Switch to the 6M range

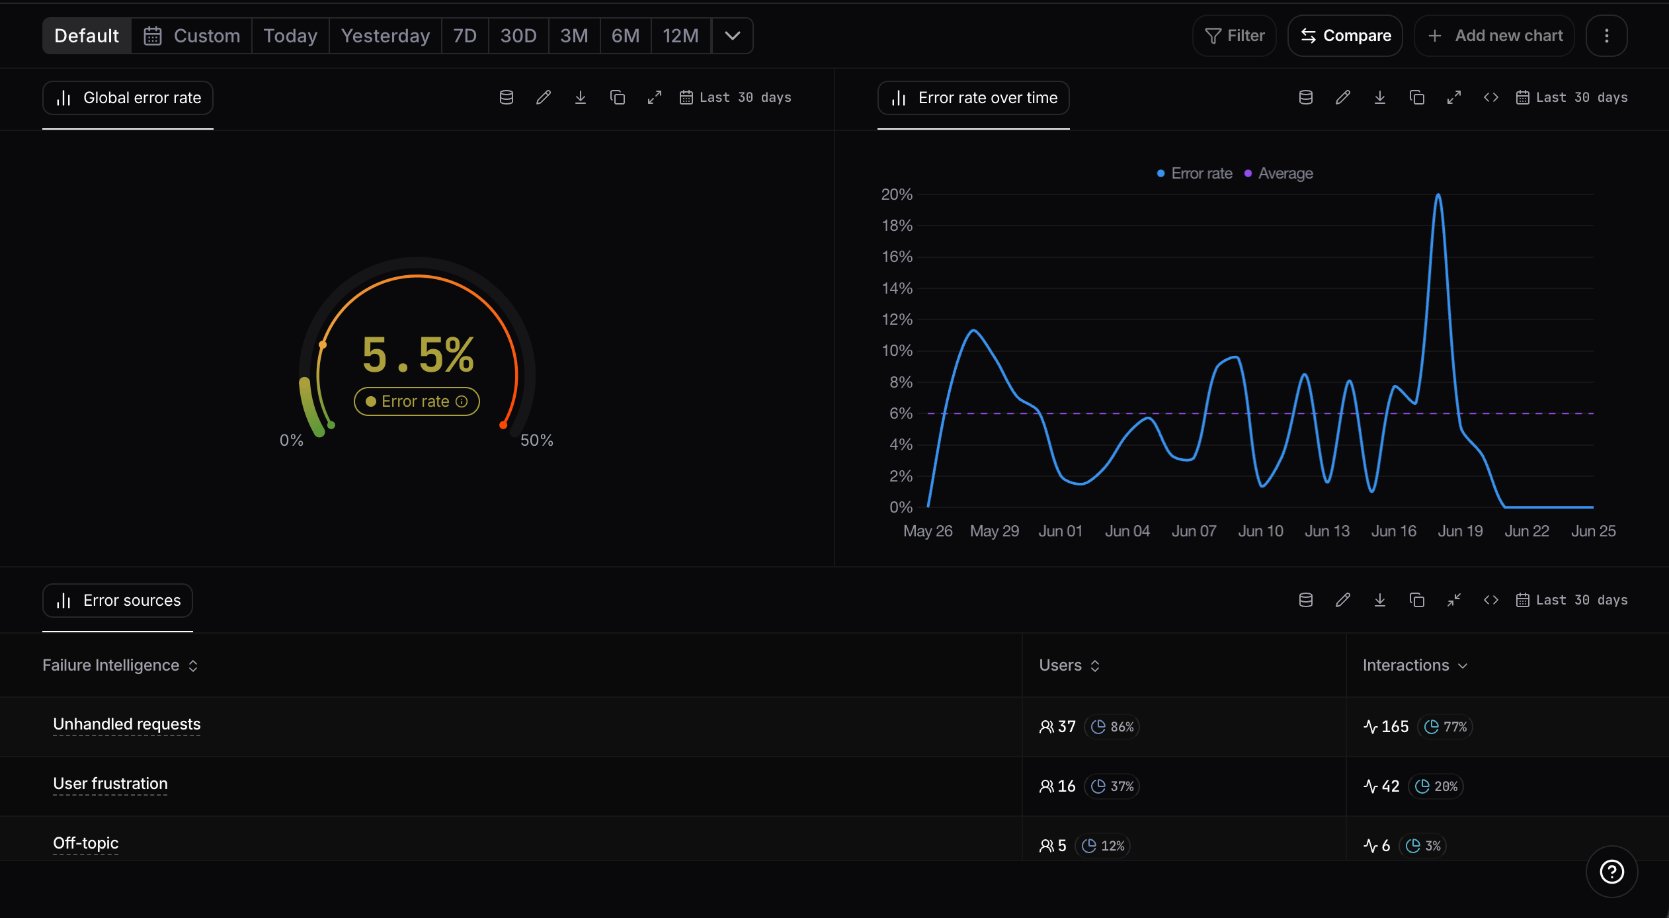point(626,36)
